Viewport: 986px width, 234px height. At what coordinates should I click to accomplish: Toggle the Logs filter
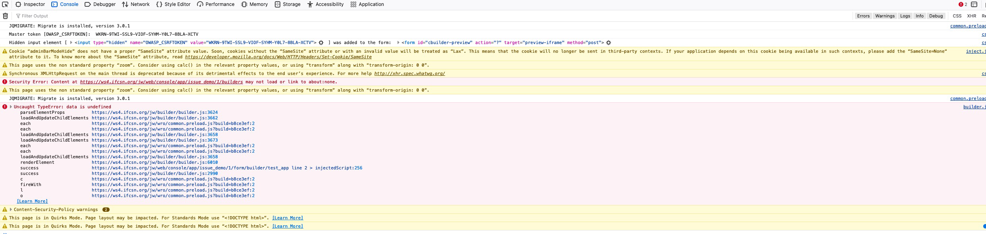click(x=905, y=16)
